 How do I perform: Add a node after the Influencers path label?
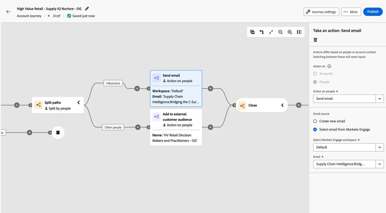pos(137,89)
